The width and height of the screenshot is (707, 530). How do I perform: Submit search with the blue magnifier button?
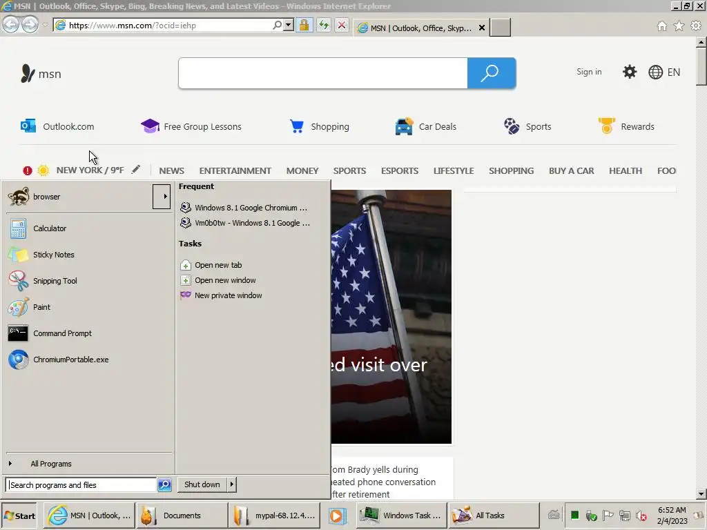(x=492, y=73)
